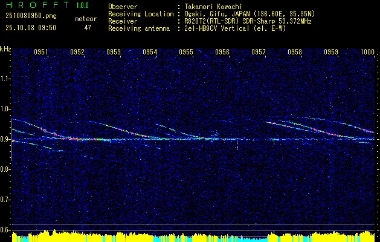The image size is (380, 242).
Task: Click the 1.1 frequency axis label
Action: [5, 79]
